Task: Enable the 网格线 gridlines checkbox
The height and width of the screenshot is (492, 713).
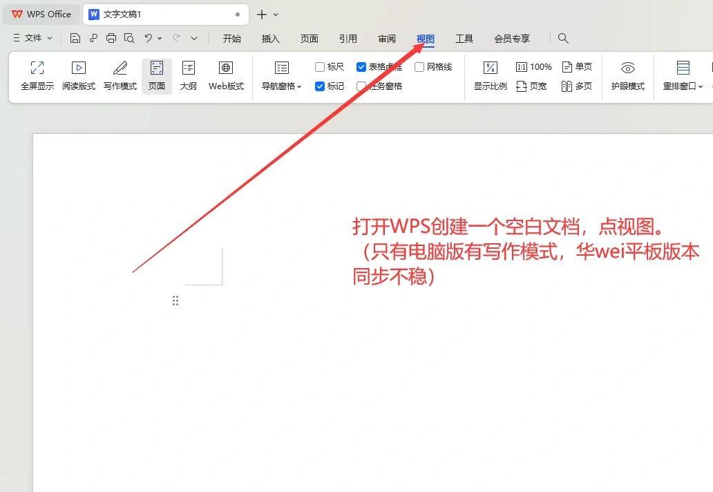Action: pos(419,66)
